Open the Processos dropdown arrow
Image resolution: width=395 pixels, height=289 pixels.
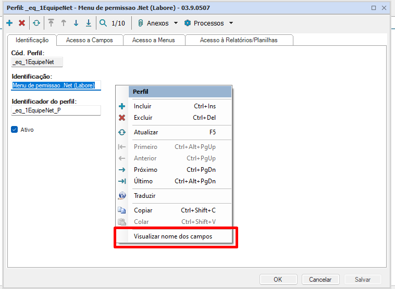click(231, 23)
